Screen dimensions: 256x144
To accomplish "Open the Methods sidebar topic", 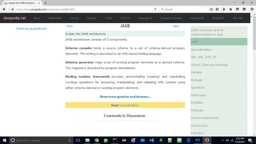I will click(x=219, y=110).
